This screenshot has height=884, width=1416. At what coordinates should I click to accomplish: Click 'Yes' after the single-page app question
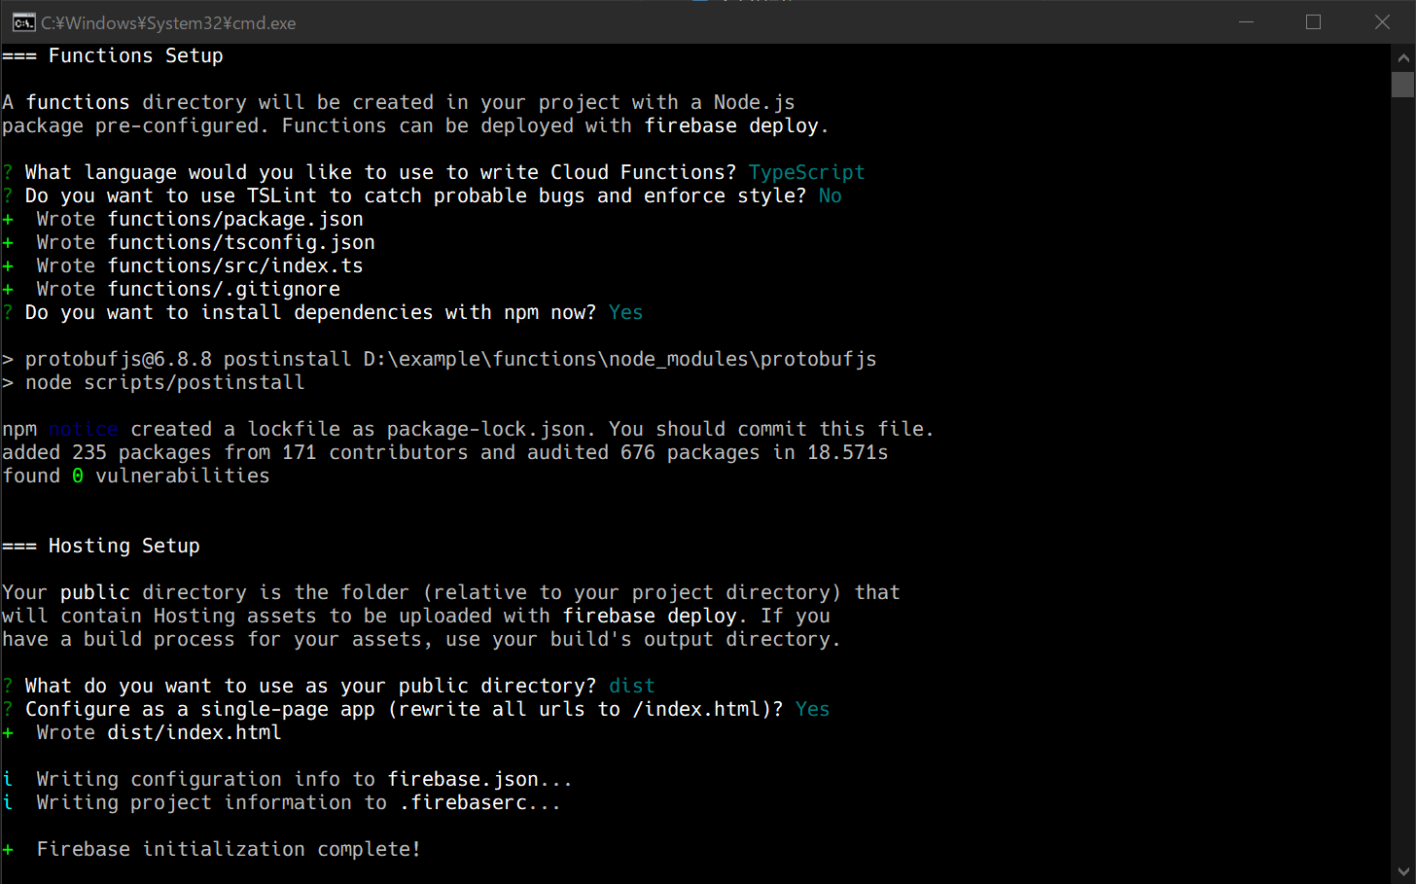point(812,709)
